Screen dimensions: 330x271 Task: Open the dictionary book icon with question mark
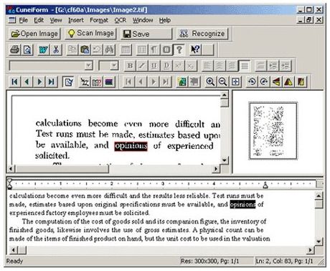tap(97, 82)
